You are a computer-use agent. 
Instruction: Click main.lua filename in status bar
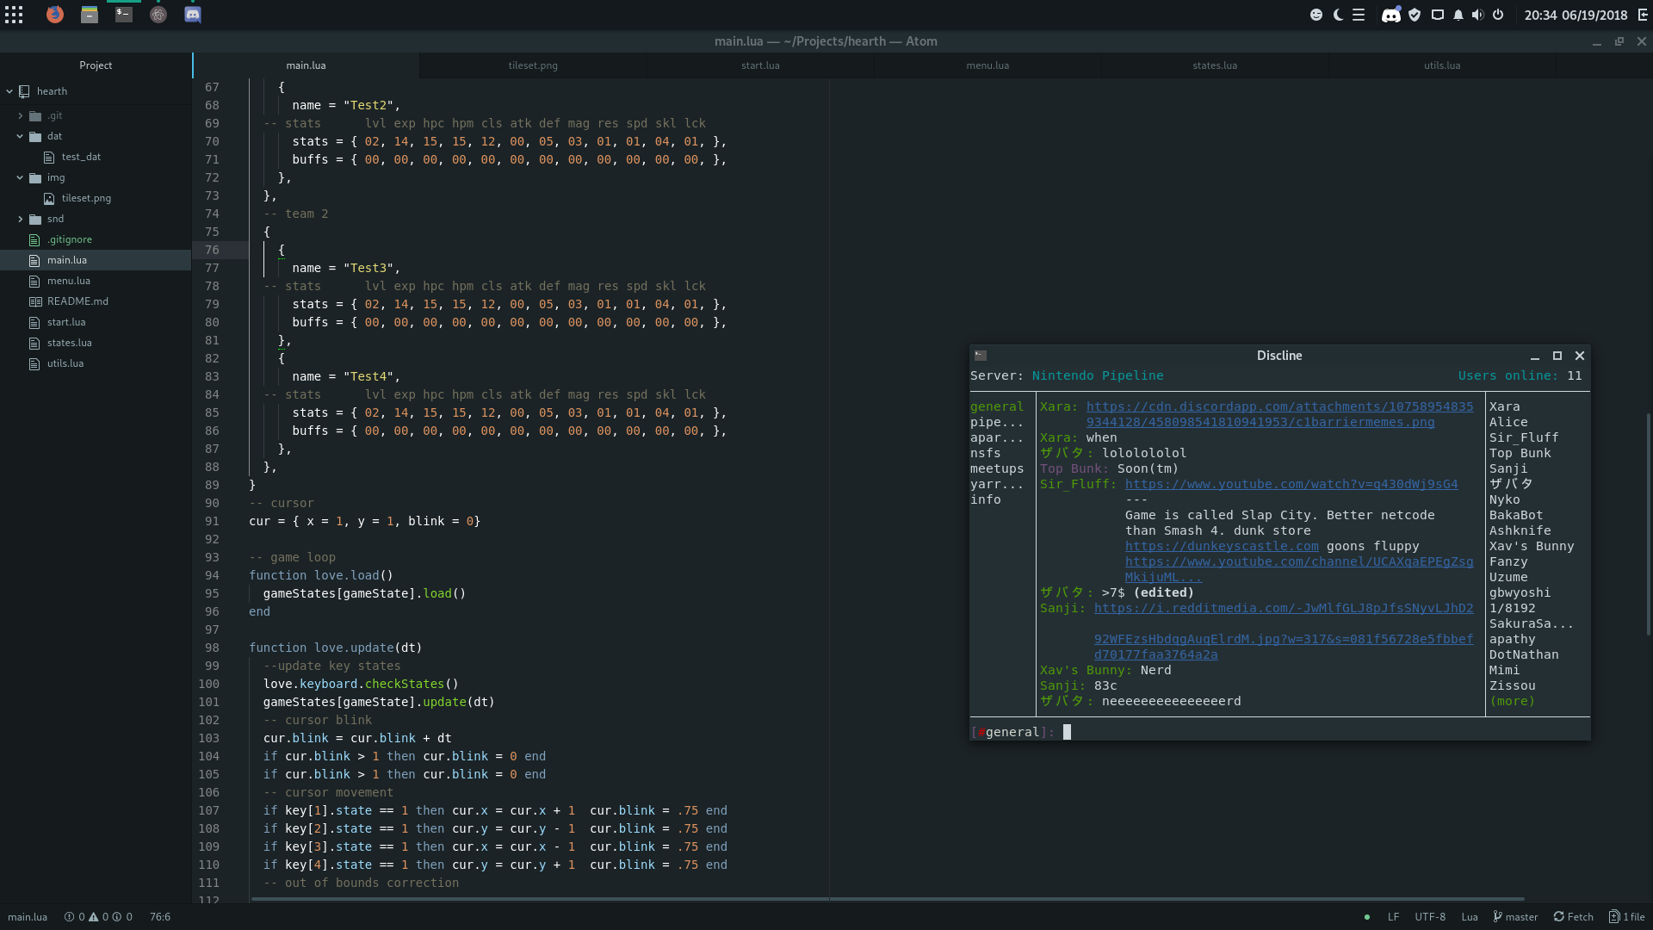tap(28, 917)
